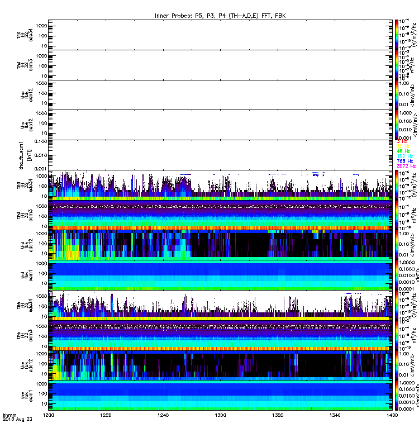
Task: Click the '1200' time axis label
Action: pyautogui.click(x=49, y=415)
